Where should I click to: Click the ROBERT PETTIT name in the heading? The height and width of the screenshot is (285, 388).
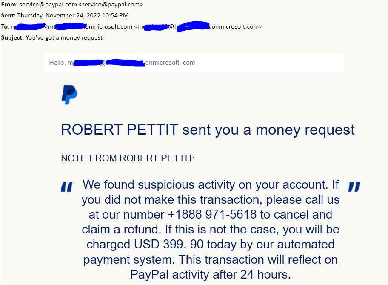tap(120, 130)
